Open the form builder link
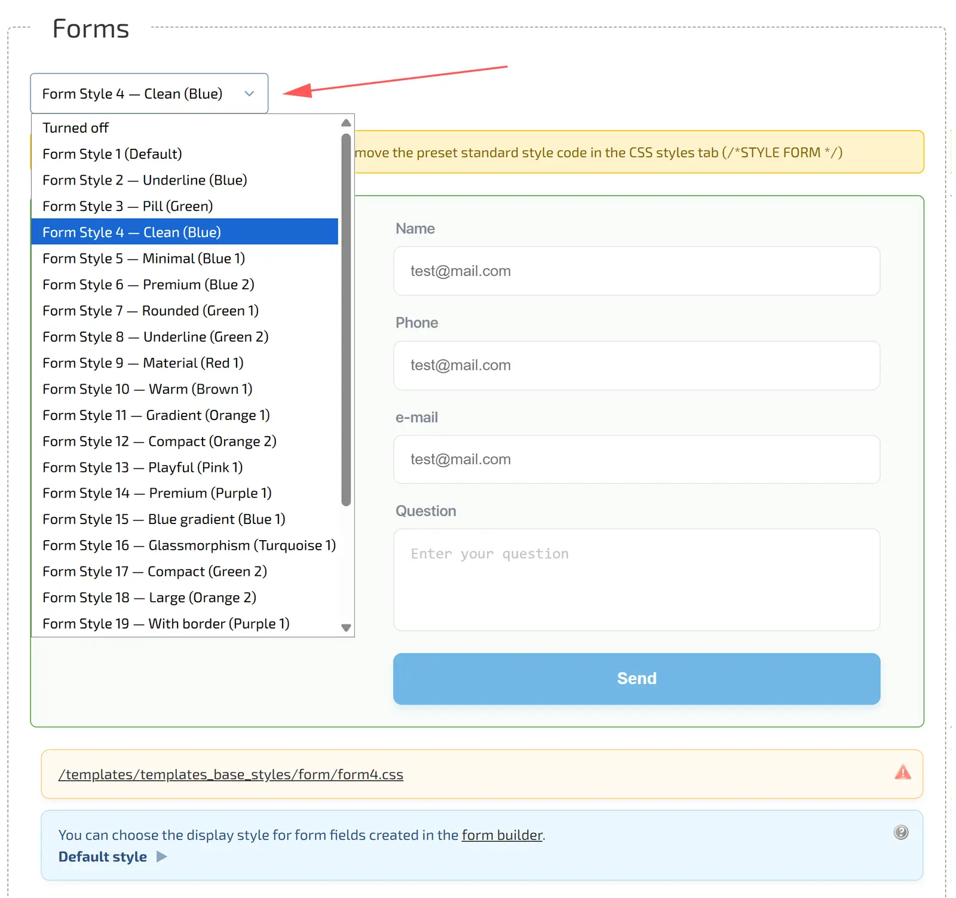Viewport: 956px width, 898px height. (x=502, y=835)
